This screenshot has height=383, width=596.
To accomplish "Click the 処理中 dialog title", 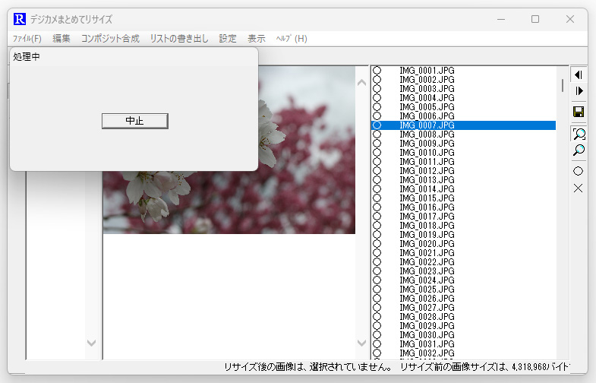I will click(27, 57).
